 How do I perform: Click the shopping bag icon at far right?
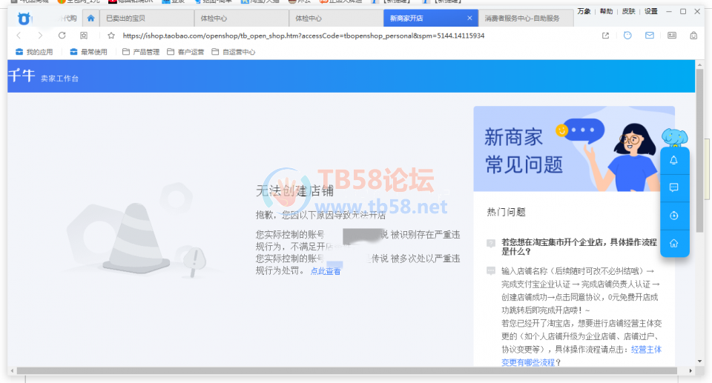693,36
